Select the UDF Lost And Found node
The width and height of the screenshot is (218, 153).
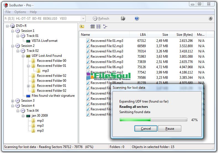tap(47, 56)
